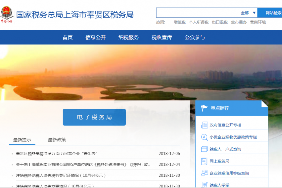Click inside the site search input field
Screen dimensions: 282x188
(x=194, y=12)
